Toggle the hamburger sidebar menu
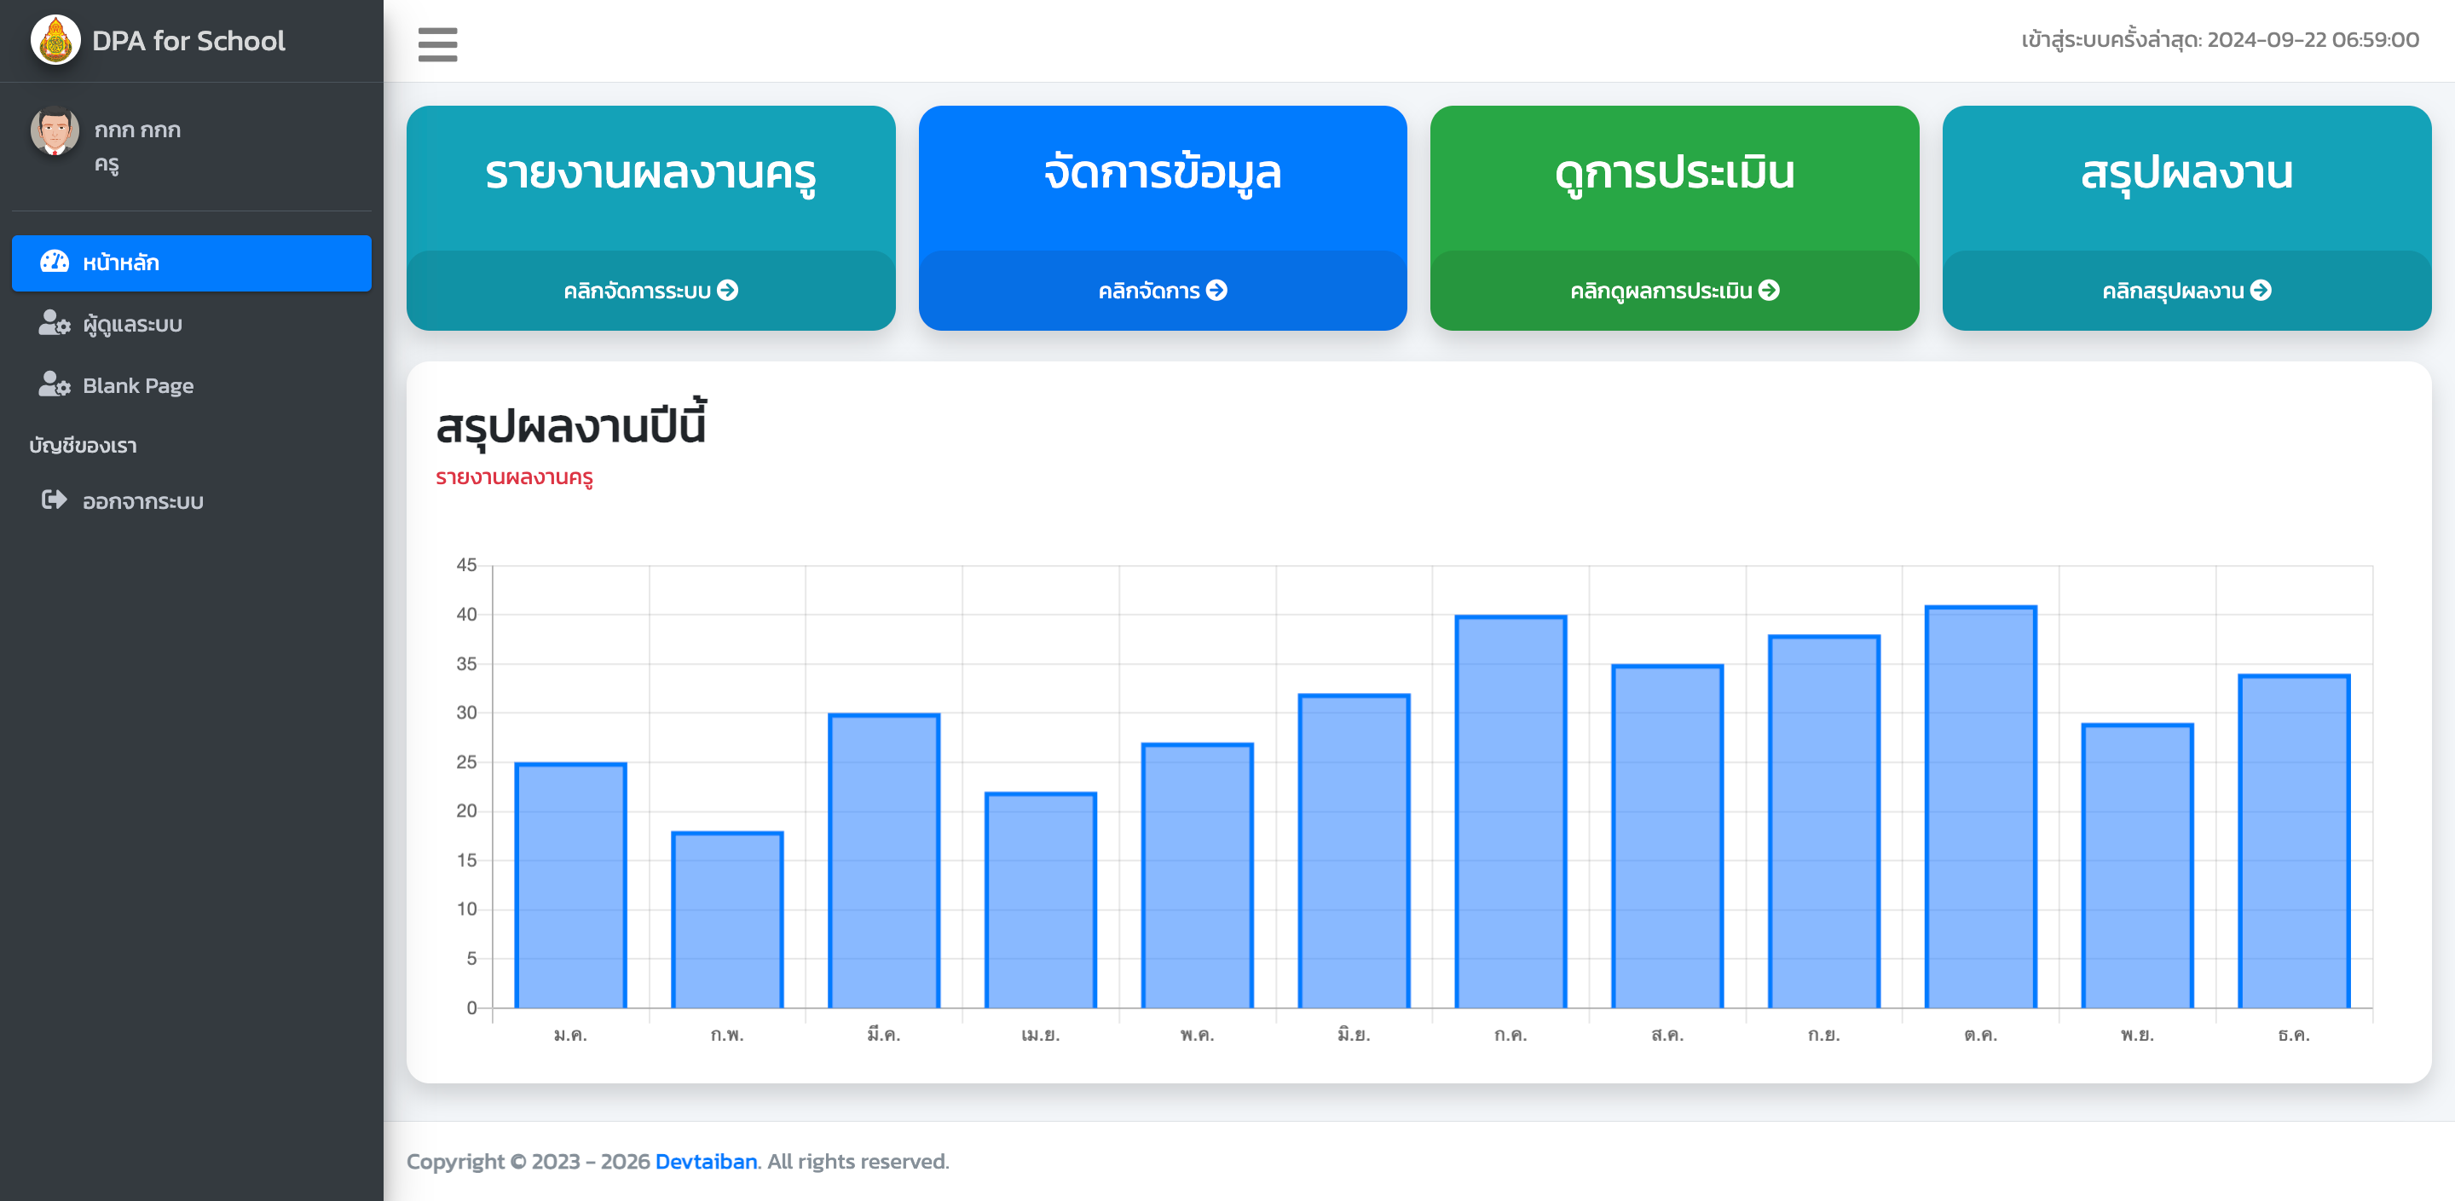Image resolution: width=2455 pixels, height=1201 pixels. point(437,43)
